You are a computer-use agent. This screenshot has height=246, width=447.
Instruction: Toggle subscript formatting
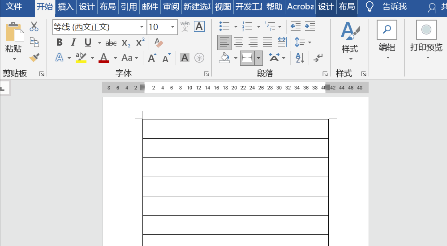126,42
